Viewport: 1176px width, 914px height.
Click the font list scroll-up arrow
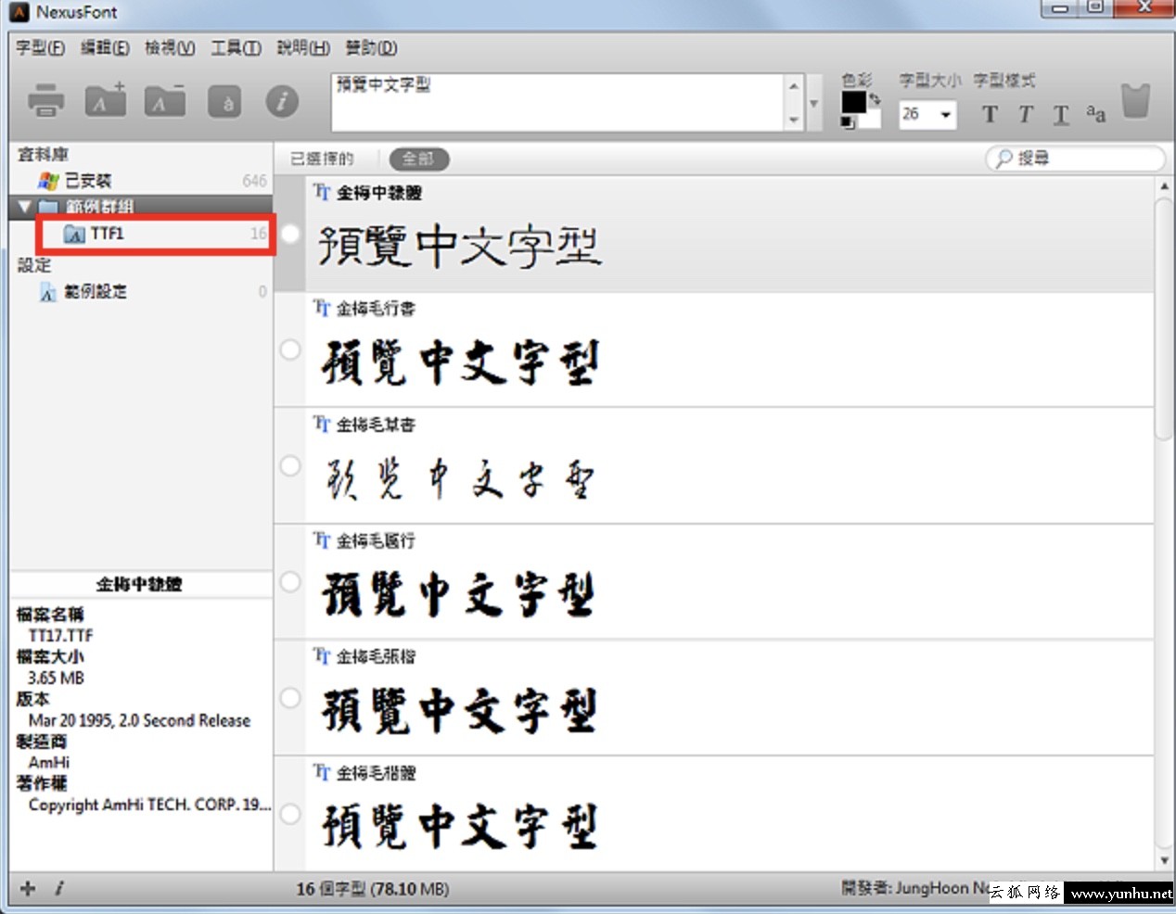tap(1164, 186)
